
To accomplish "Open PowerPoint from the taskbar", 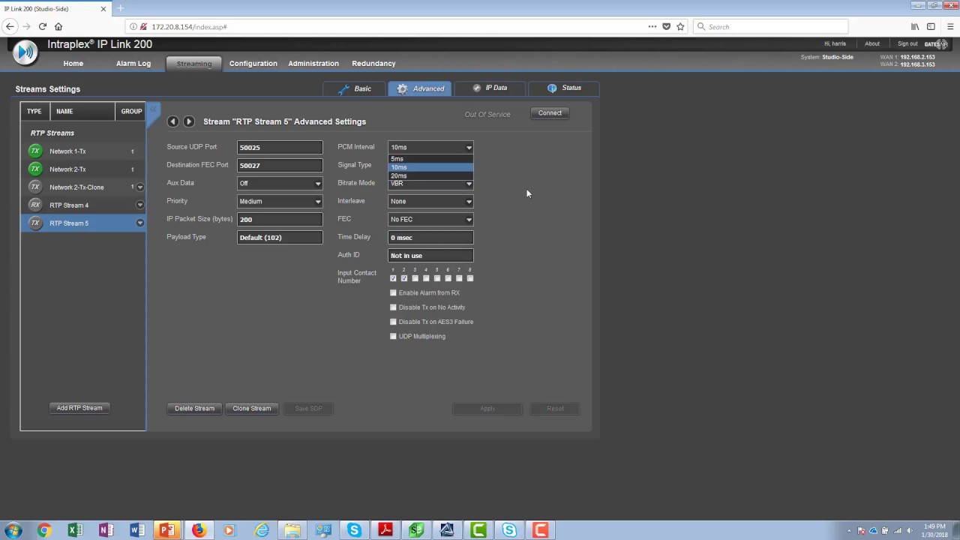I will (167, 530).
